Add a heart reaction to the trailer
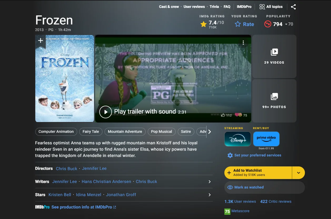 point(237,115)
